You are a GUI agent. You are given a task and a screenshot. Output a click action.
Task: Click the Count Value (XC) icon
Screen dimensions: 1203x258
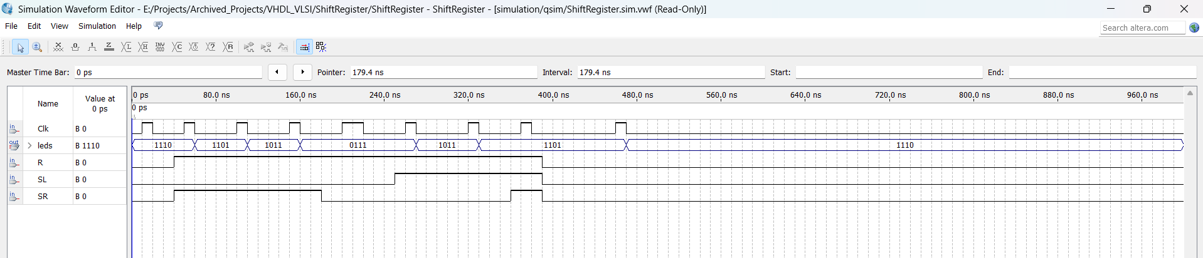point(177,47)
